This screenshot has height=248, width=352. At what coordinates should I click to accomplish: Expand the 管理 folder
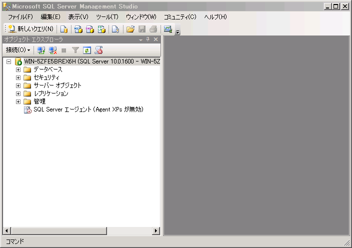18,102
